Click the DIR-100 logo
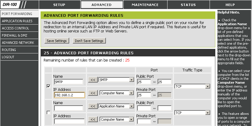Viewport: 252px width, 126px height. click(14, 4)
